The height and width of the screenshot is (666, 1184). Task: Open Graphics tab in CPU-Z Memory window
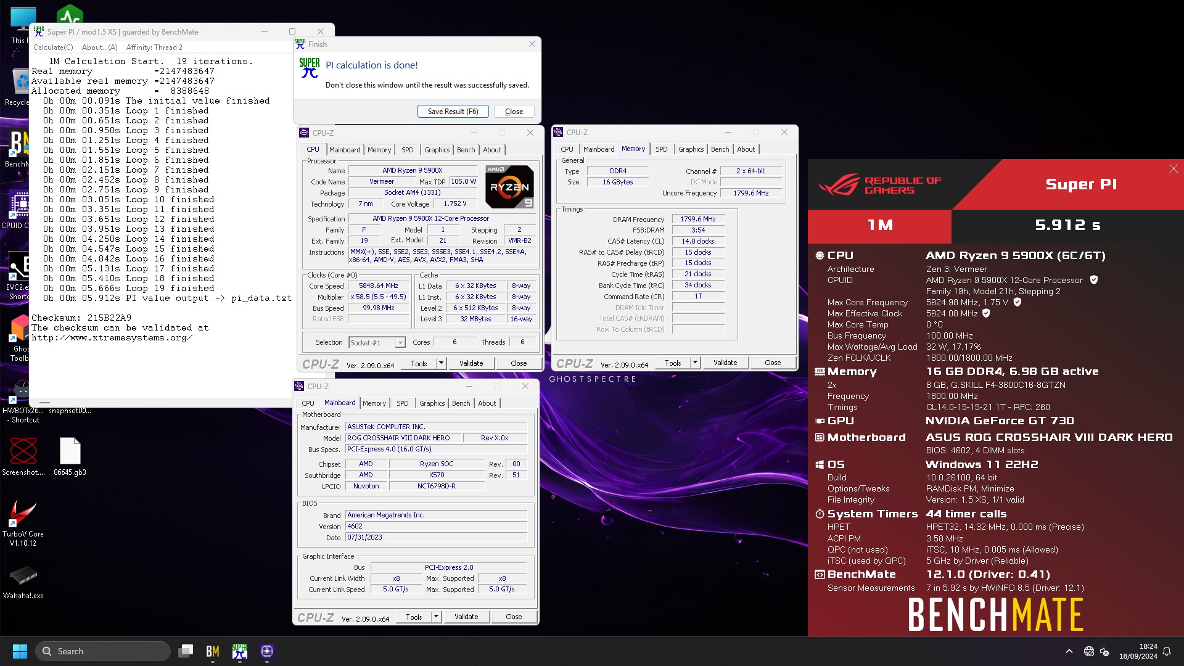tap(691, 149)
